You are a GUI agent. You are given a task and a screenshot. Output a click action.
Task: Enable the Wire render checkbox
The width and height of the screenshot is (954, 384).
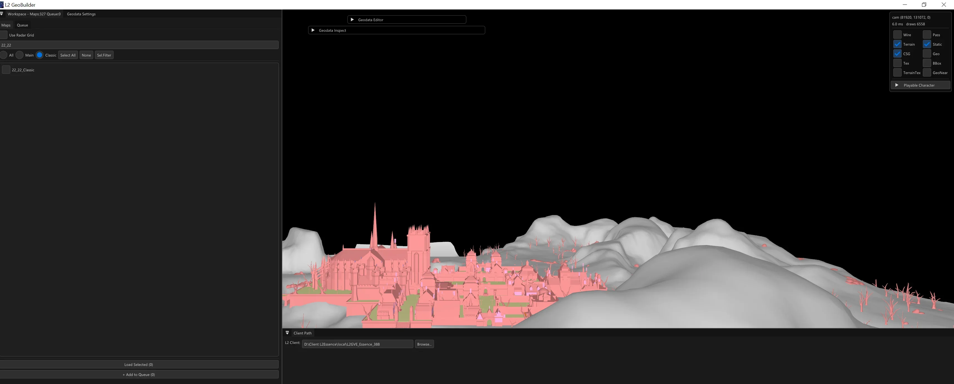897,35
